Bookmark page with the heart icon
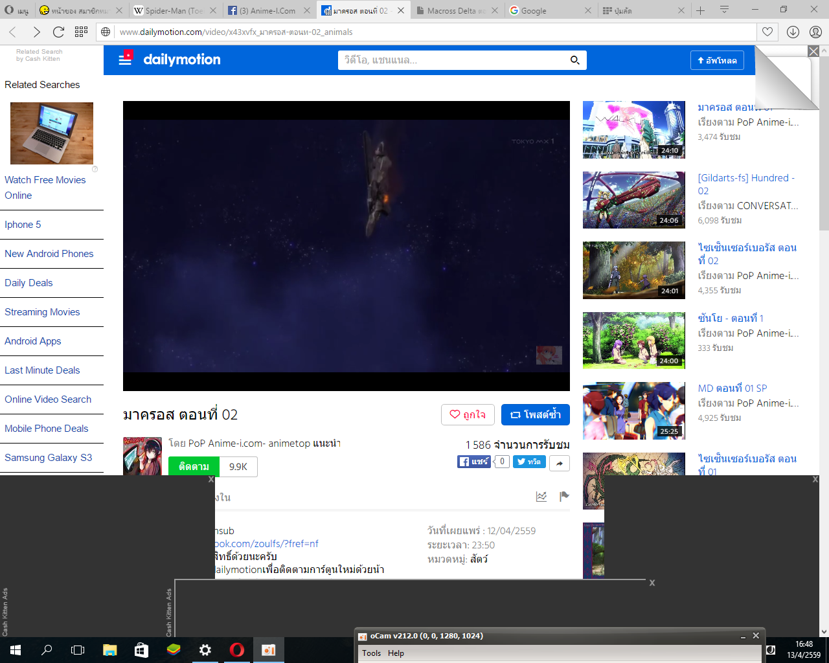Viewport: 829px width, 663px height. (x=767, y=32)
